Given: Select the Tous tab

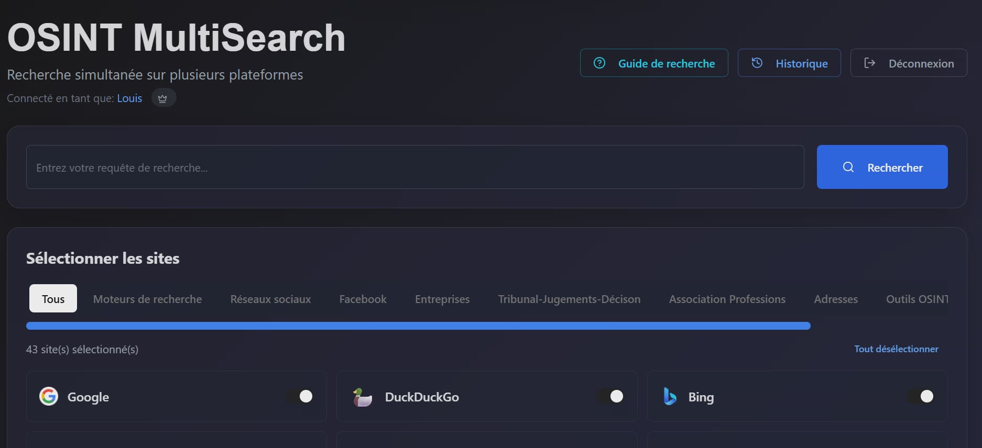Looking at the screenshot, I should (53, 299).
